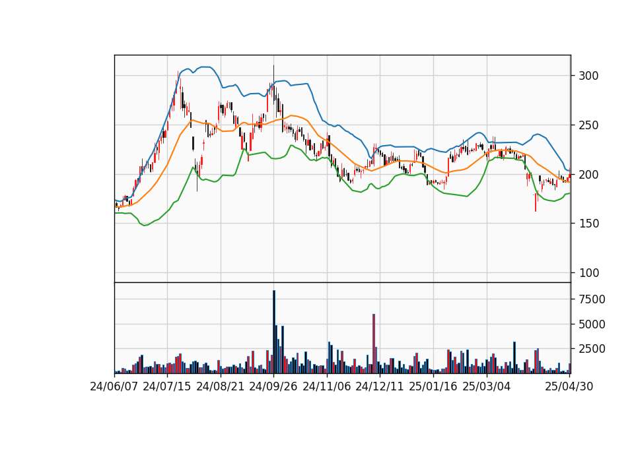Image resolution: width=634 pixels, height=455 pixels.
Task: Click the 24/12/11 date label
Action: [380, 386]
